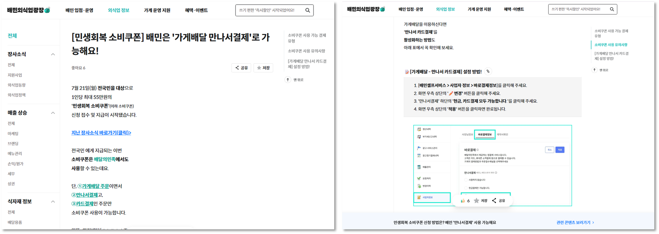Viewport: 659px width, 234px height.
Task: Click the 배민외식업광장 logo in right window
Action: pyautogui.click(x=366, y=9)
